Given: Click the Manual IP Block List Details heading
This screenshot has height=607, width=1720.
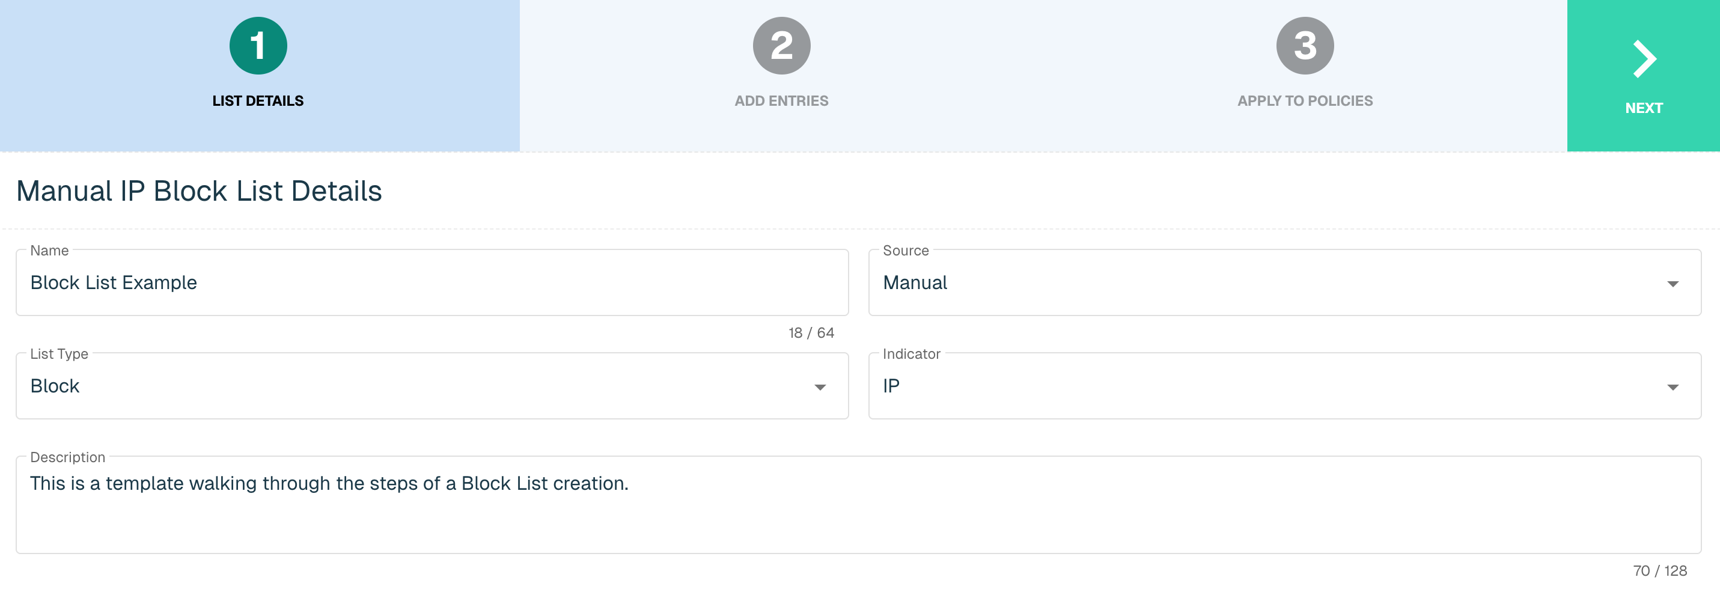Looking at the screenshot, I should (x=199, y=191).
